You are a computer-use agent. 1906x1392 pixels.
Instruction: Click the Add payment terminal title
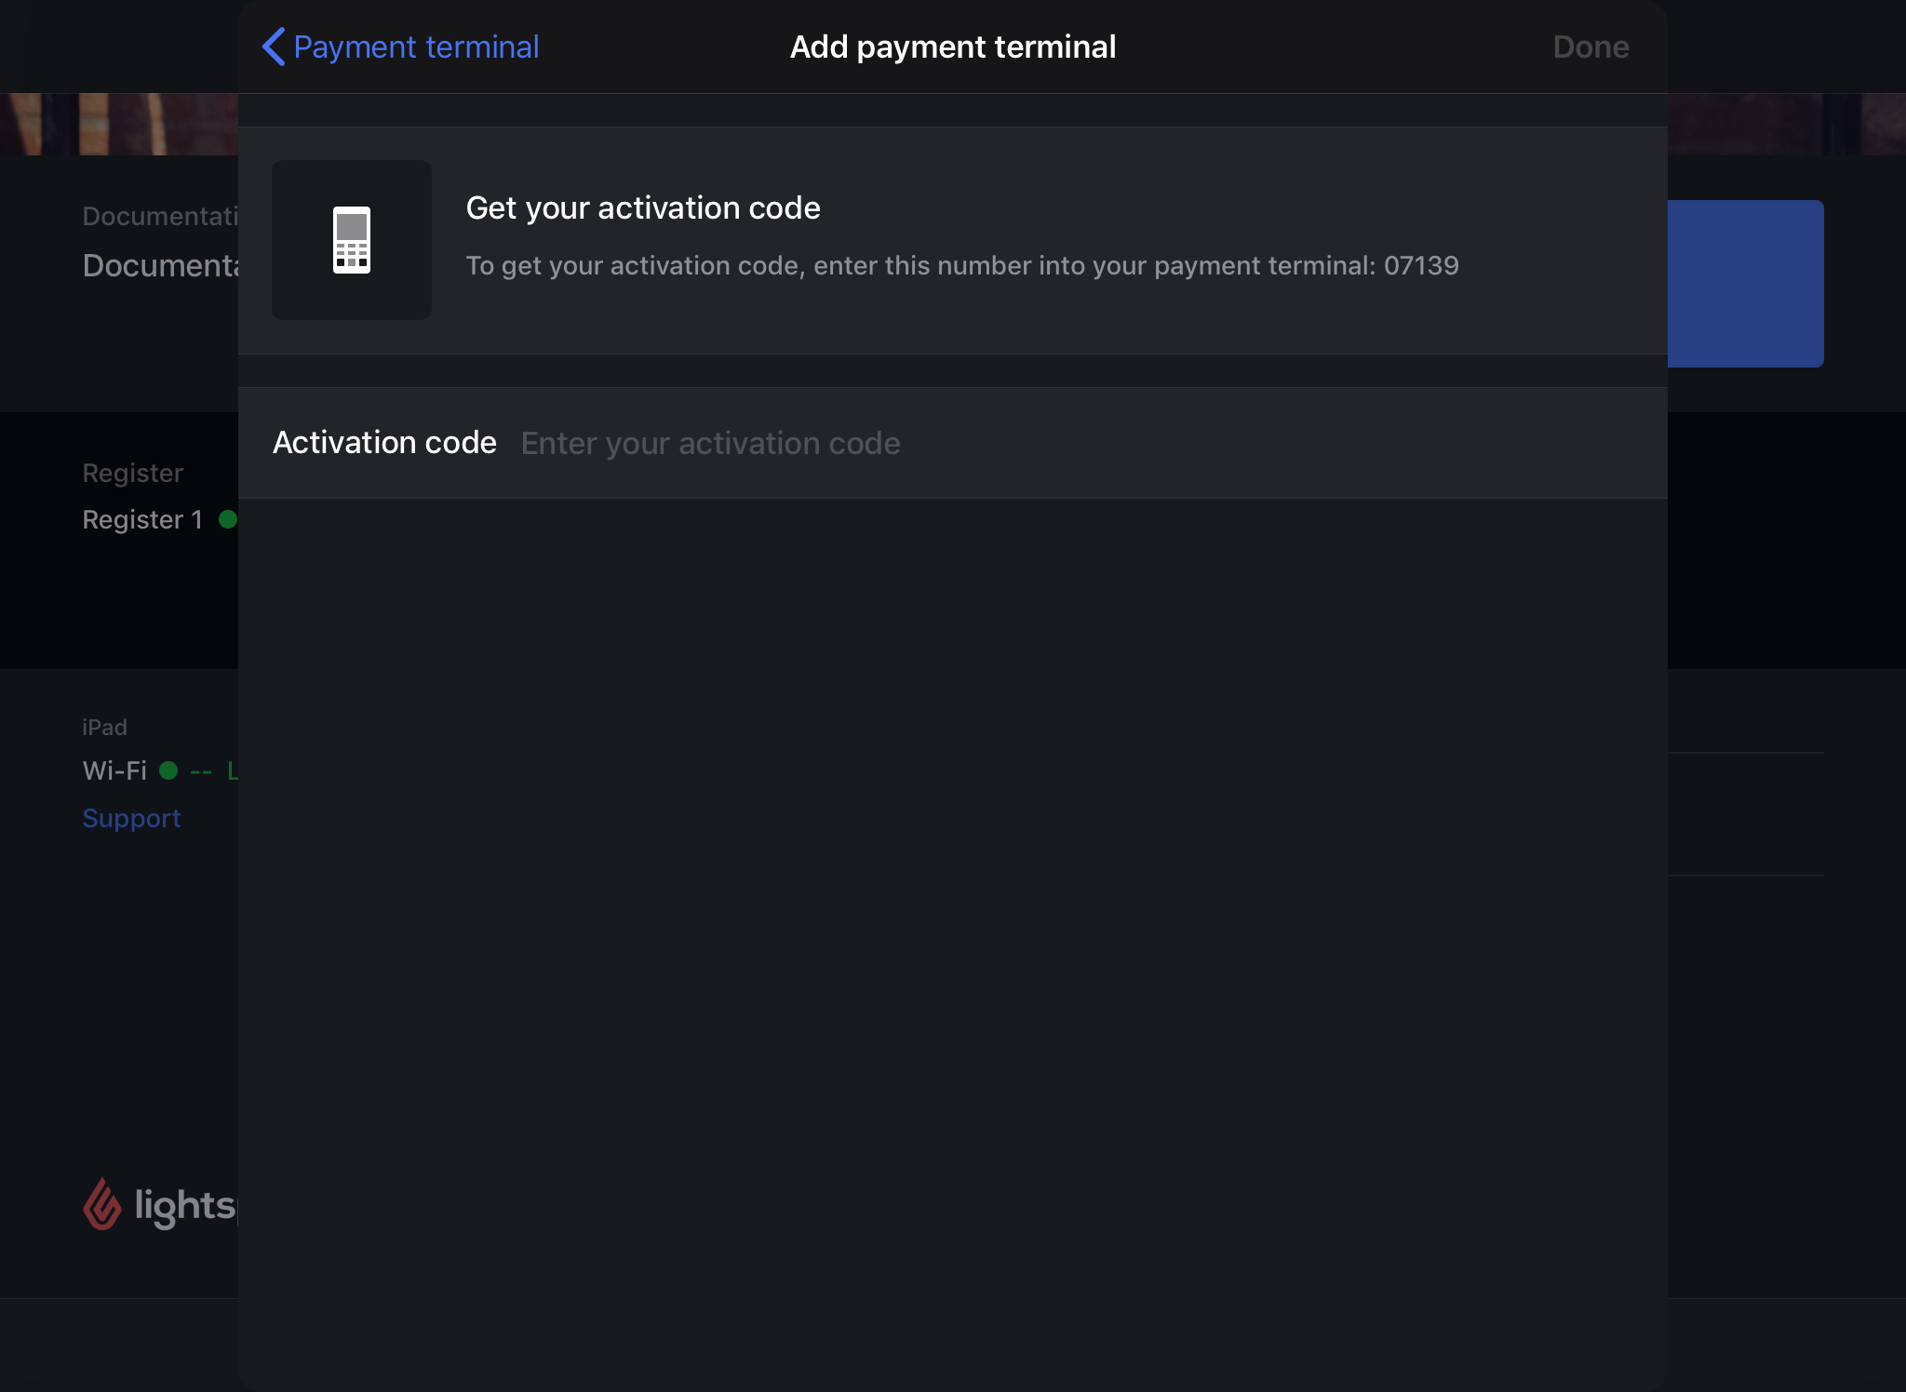[x=953, y=47]
